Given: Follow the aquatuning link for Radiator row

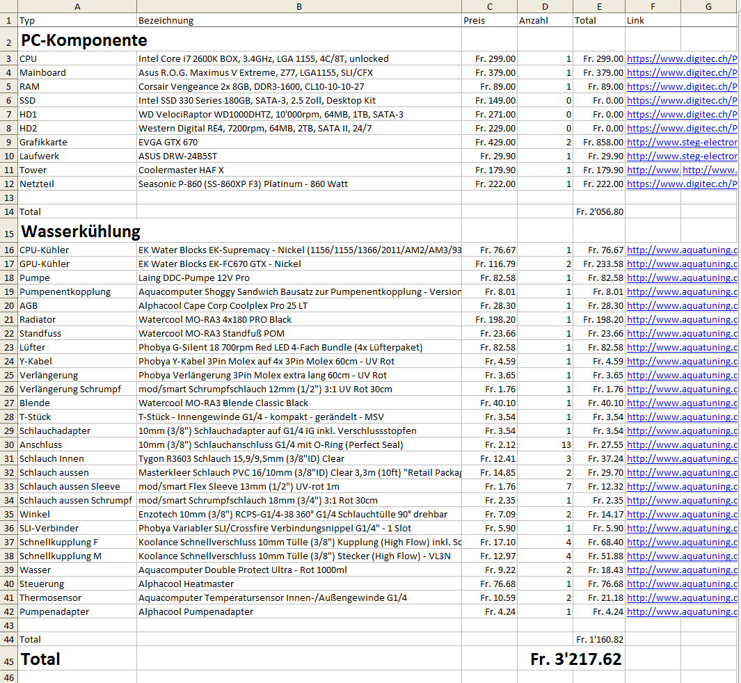Looking at the screenshot, I should coord(681,320).
